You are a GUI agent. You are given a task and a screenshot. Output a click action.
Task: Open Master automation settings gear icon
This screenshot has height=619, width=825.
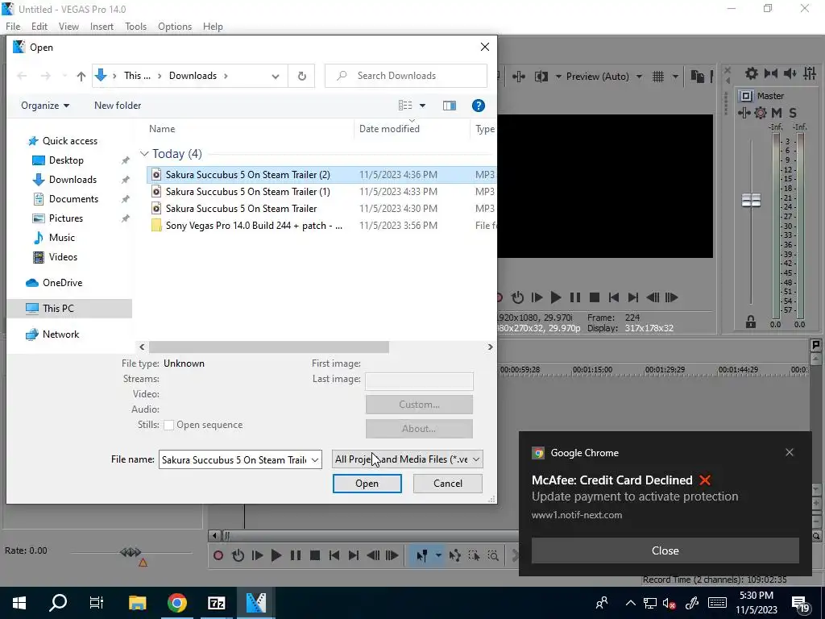coord(761,113)
